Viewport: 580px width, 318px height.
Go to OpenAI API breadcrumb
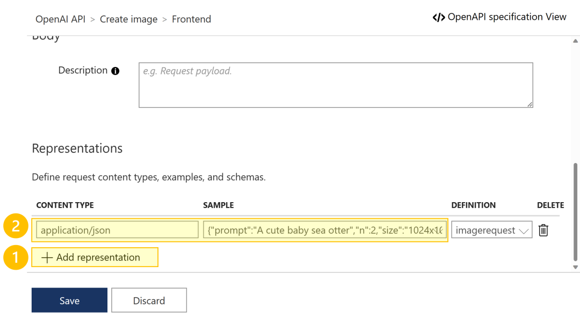tap(60, 19)
